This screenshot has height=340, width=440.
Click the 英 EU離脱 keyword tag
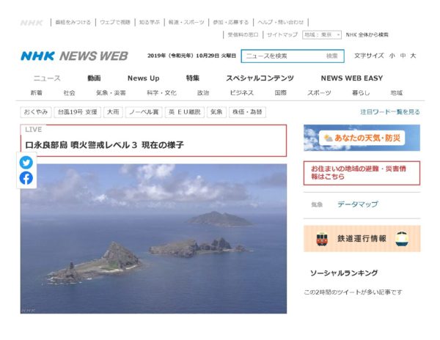[x=185, y=112]
